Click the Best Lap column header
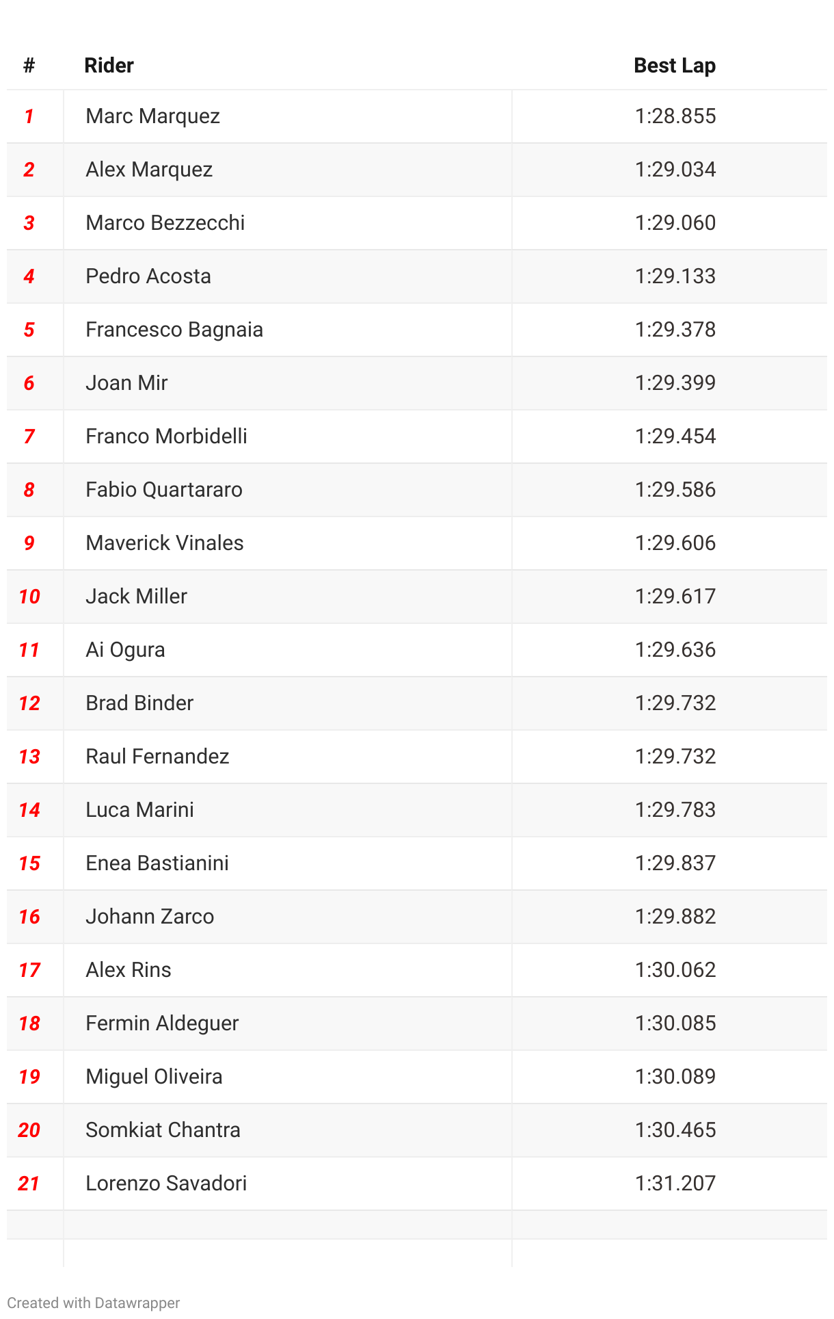The width and height of the screenshot is (834, 1319). click(675, 66)
